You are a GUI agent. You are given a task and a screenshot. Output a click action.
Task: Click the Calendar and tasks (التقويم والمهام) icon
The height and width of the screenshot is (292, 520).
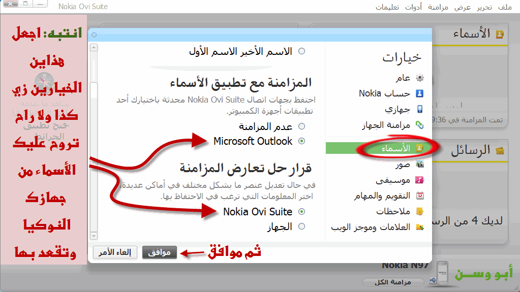420,196
